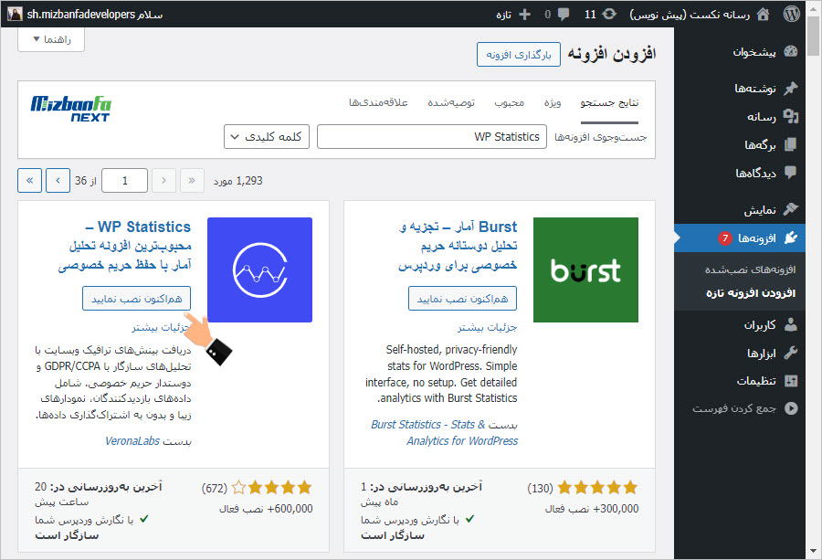Viewport: 822px width, 560px height.
Task: Click the media icon for رسانه
Action: point(791,116)
